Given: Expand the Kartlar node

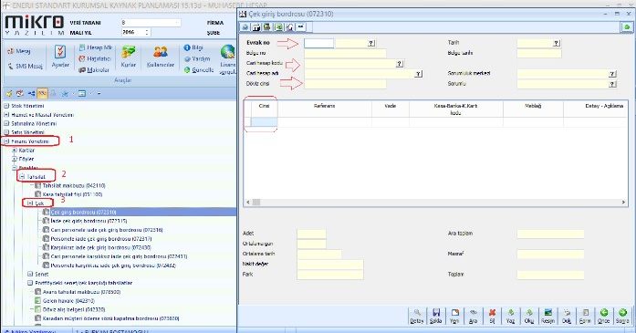Looking at the screenshot, I should pyautogui.click(x=15, y=150).
